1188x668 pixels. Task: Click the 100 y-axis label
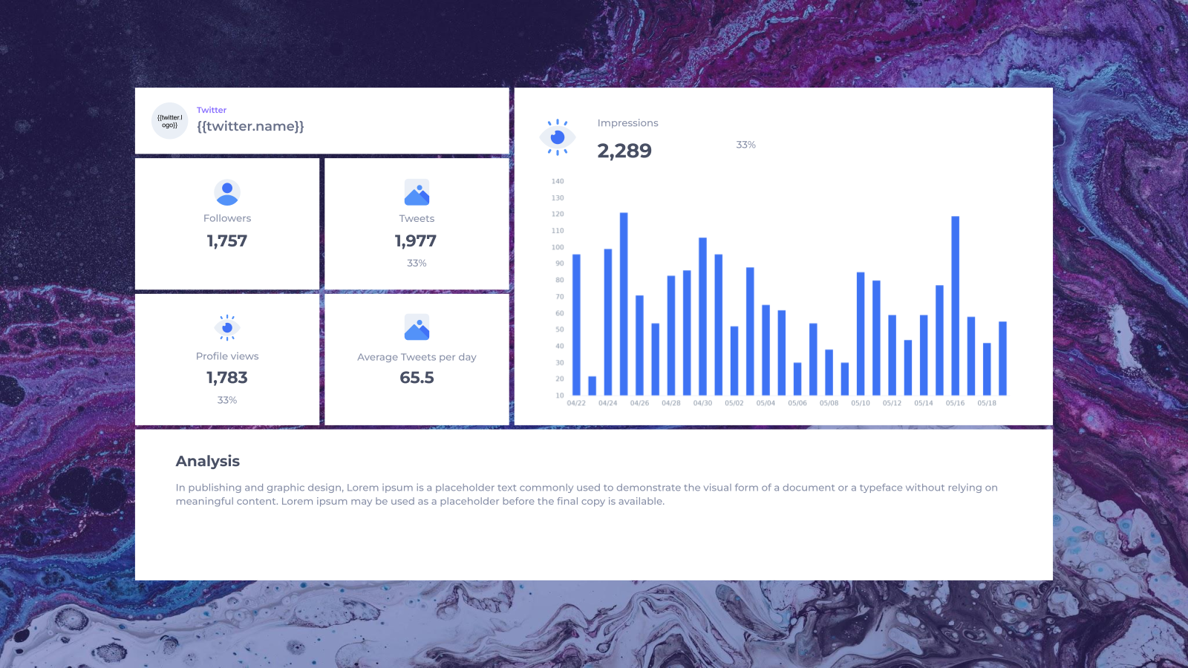[558, 247]
